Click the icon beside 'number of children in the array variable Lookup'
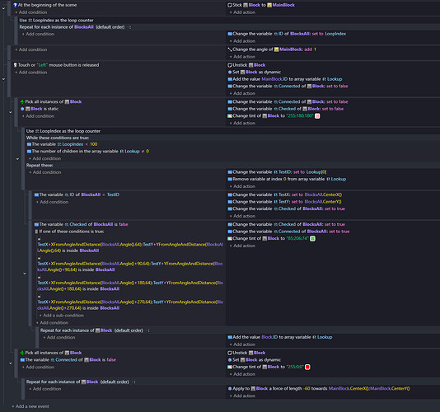The image size is (440, 412). pos(29,152)
